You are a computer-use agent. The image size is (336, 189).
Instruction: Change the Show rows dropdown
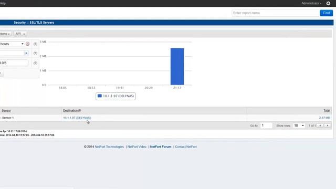click(x=299, y=125)
